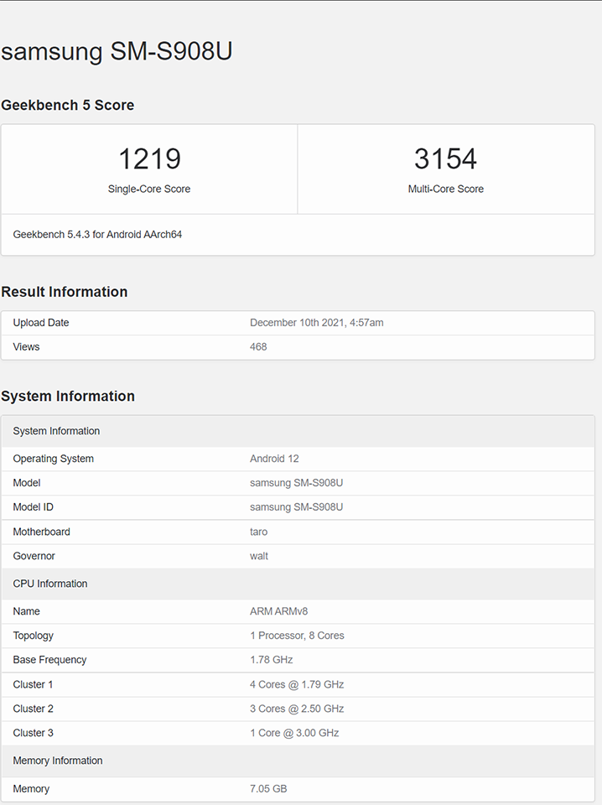
Task: Click the multi-core score 3154
Action: (x=445, y=158)
